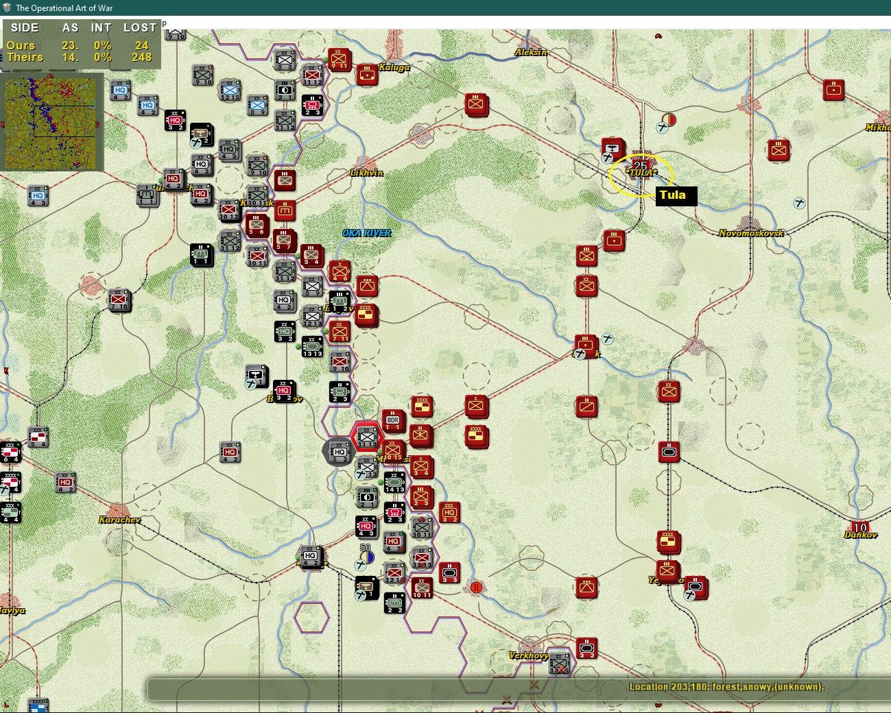Click the tan-and-red circle marker north of Tula

tap(669, 120)
